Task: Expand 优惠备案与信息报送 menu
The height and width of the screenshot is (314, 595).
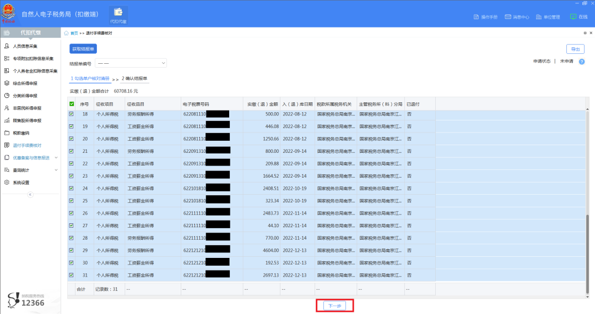Action: tap(31, 158)
